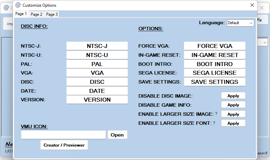Click the Customize Options swirl icon
Image resolution: width=270 pixels, height=160 pixels.
point(18,5)
